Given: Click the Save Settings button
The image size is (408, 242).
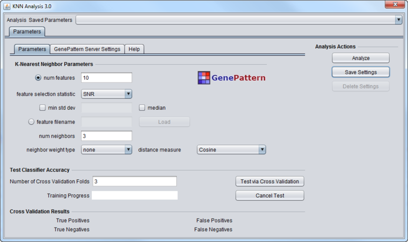Looking at the screenshot, I should (x=360, y=72).
